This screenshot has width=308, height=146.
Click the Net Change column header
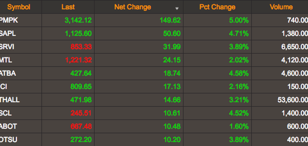133,7
